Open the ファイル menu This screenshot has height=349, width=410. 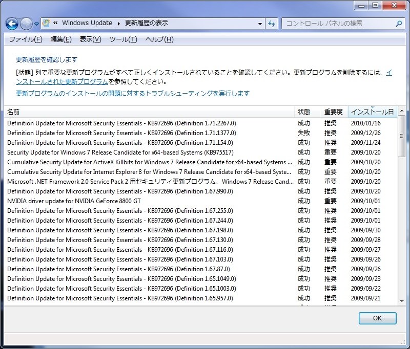click(x=24, y=39)
